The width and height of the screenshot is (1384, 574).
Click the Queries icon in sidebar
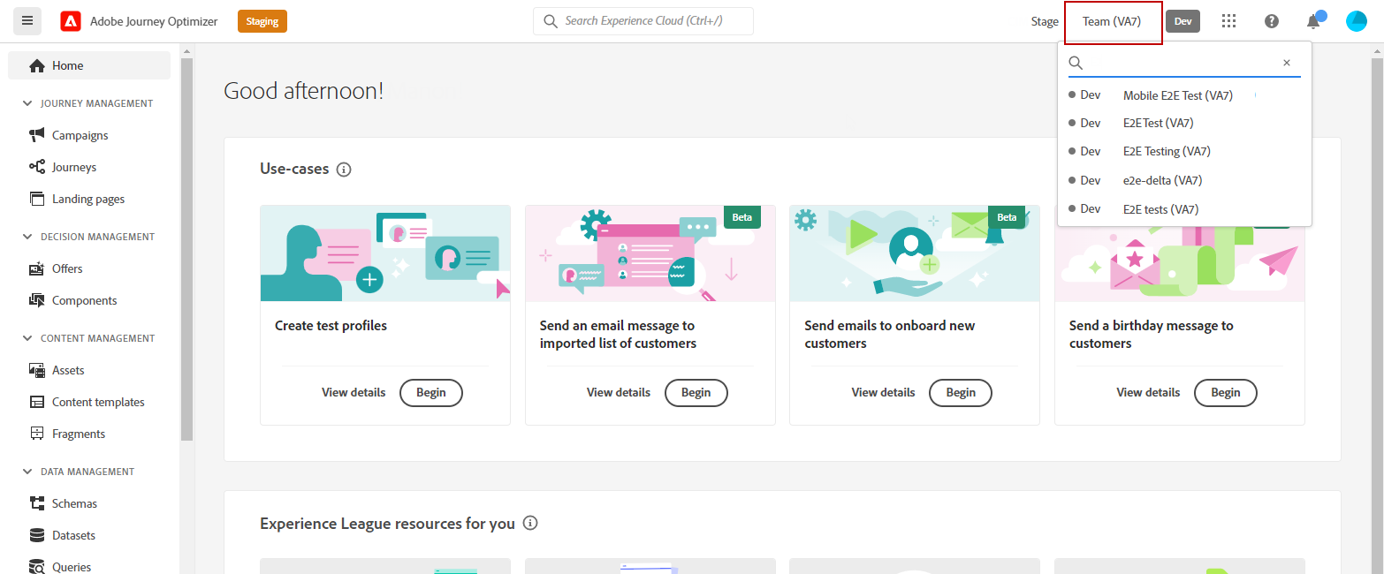37,567
